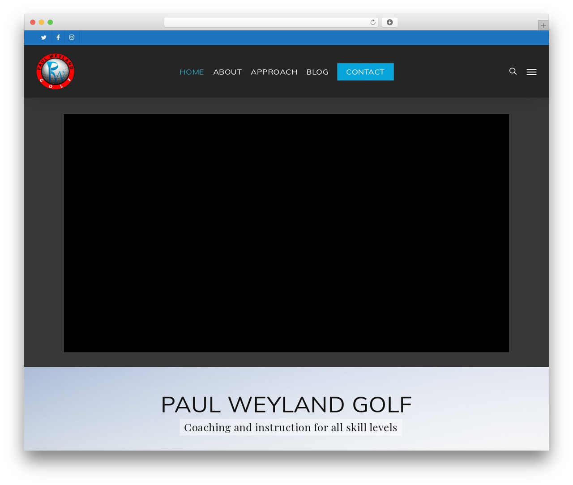
Task: Click the Contact button
Action: 365,72
